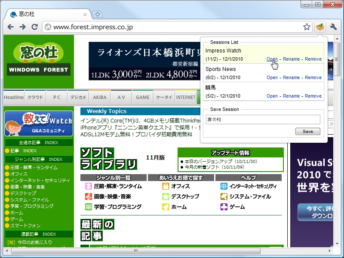This screenshot has height=258, width=344.
Task: Go back using the back arrow
Action: 10,26
